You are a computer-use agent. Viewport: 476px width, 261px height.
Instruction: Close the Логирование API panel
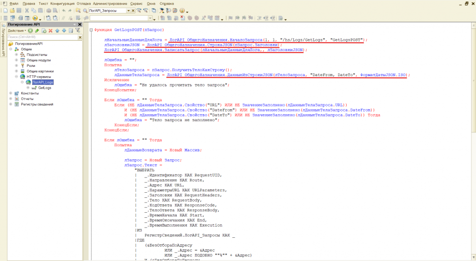click(x=80, y=24)
